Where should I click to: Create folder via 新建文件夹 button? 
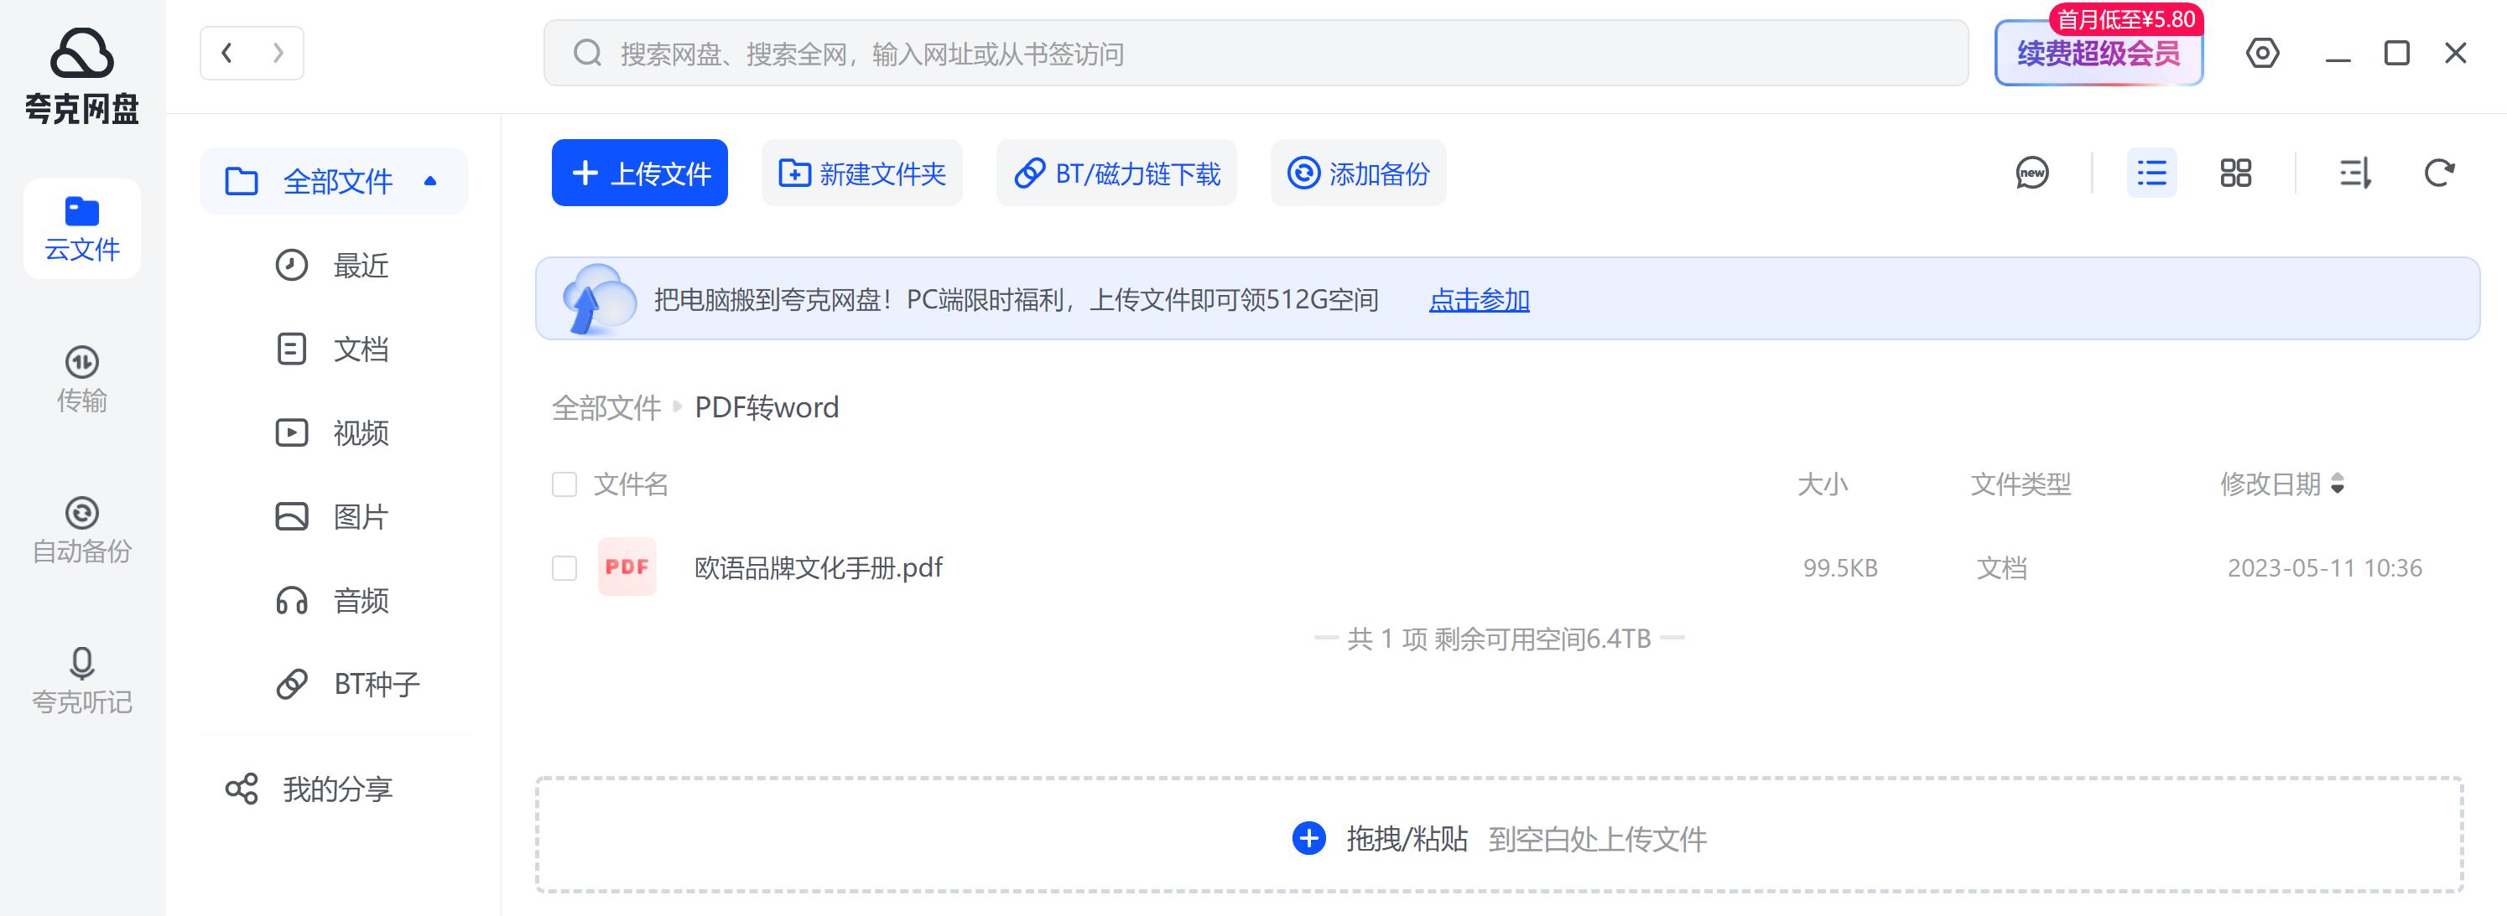(861, 173)
